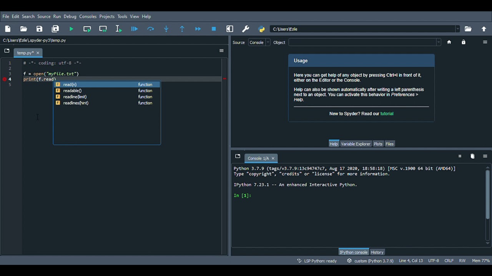Open editor pane options menu
Image resolution: width=492 pixels, height=276 pixels.
click(x=221, y=51)
